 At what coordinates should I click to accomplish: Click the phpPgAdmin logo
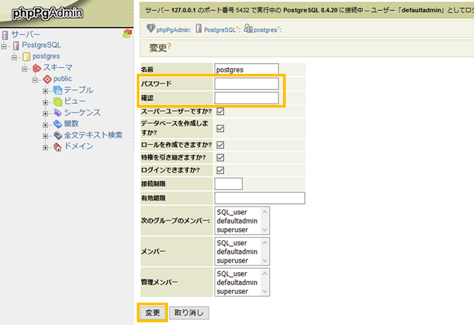click(x=47, y=14)
